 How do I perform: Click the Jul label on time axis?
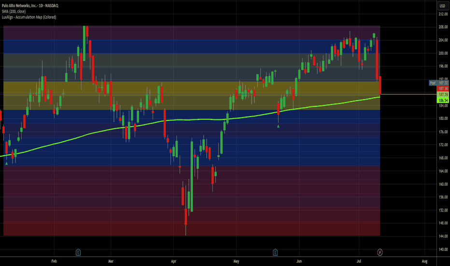359,261
